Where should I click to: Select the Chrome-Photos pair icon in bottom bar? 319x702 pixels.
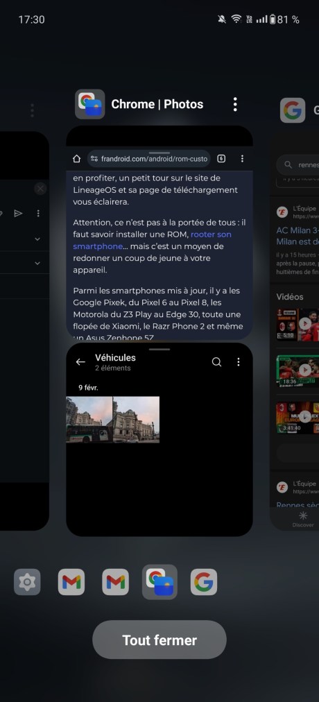[x=159, y=582]
